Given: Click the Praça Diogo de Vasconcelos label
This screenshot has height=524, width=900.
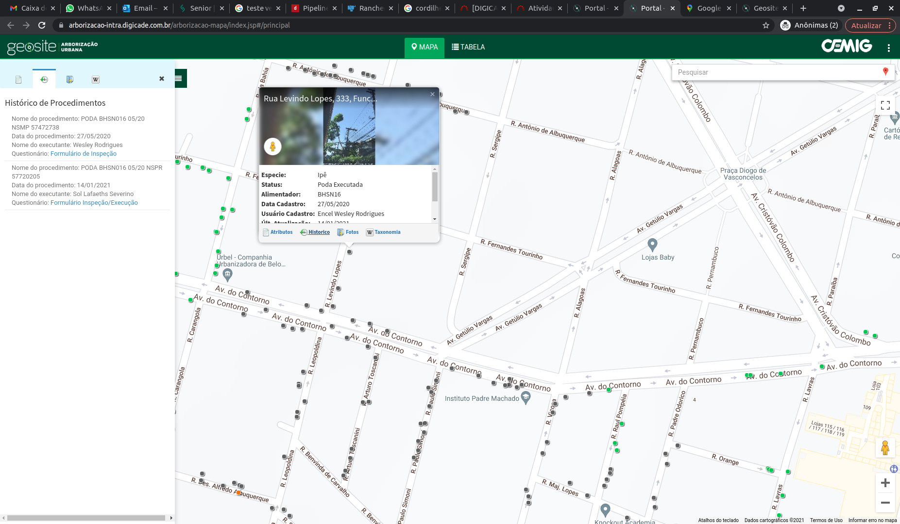Looking at the screenshot, I should tap(743, 174).
